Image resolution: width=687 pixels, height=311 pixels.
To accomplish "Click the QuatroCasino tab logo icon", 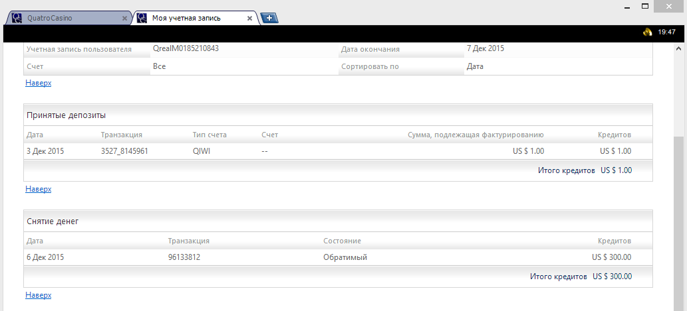I will (17, 18).
